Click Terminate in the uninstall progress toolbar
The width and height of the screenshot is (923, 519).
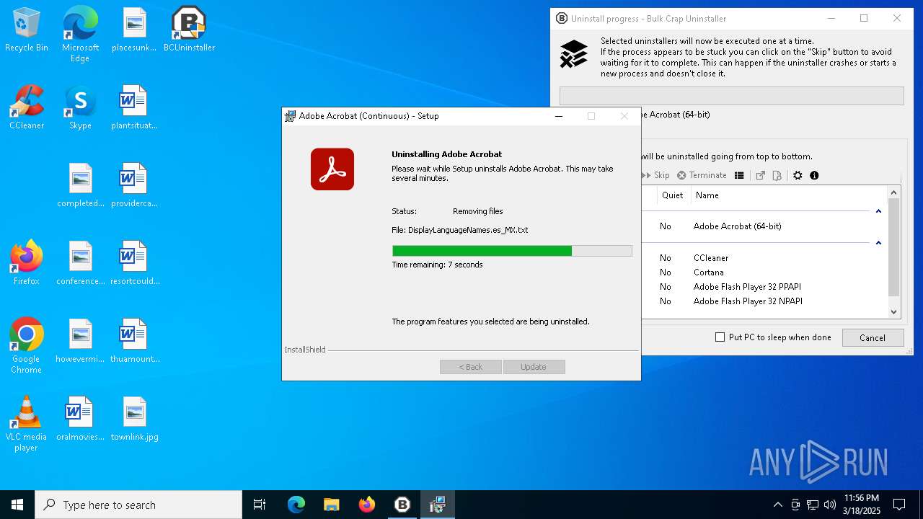coord(702,175)
